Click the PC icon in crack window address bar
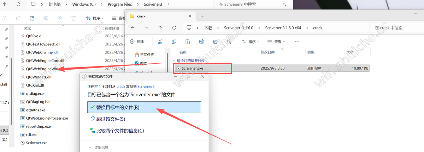Viewport: 424px width, 152px height. 189,28
